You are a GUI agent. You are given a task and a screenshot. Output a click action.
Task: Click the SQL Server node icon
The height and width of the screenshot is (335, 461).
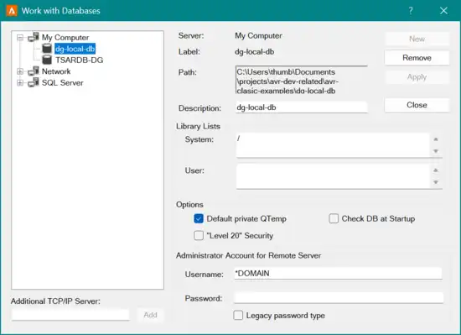[x=34, y=82]
